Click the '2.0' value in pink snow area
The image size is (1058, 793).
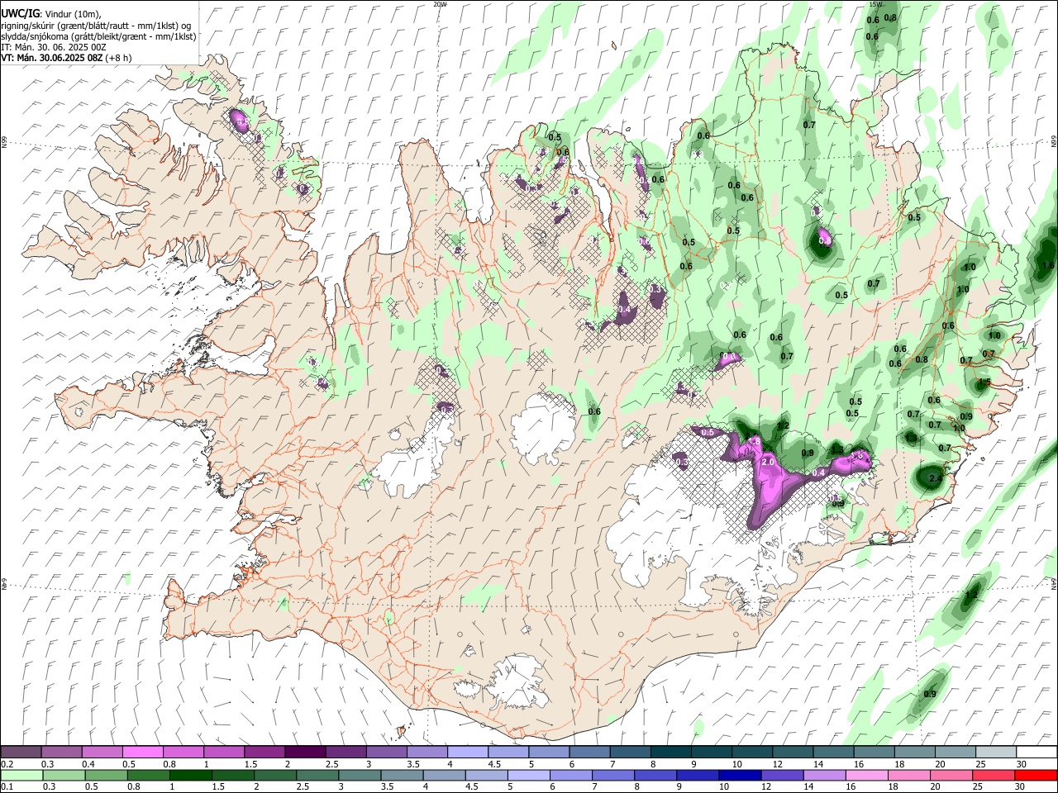tap(767, 462)
